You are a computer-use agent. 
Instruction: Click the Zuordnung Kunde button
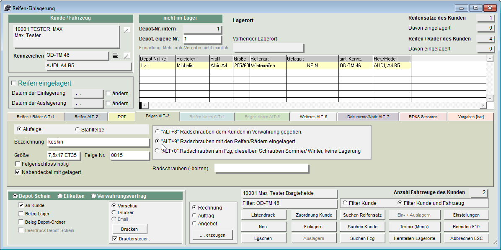pos(314,215)
